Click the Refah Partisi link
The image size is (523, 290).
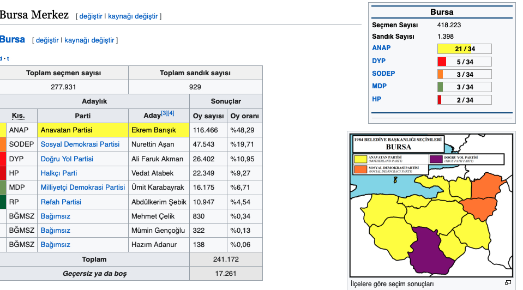pyautogui.click(x=61, y=202)
